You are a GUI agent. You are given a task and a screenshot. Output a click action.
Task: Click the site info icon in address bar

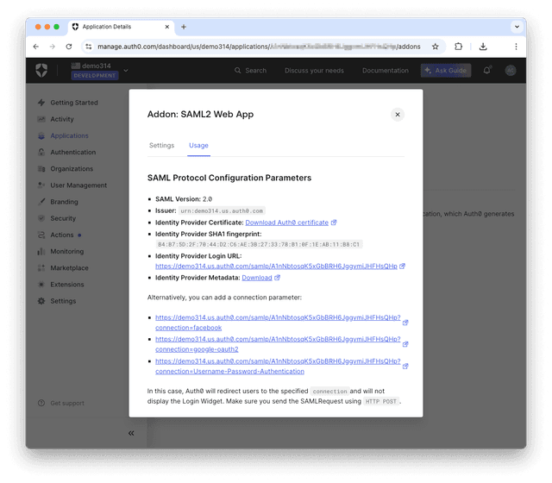point(88,47)
